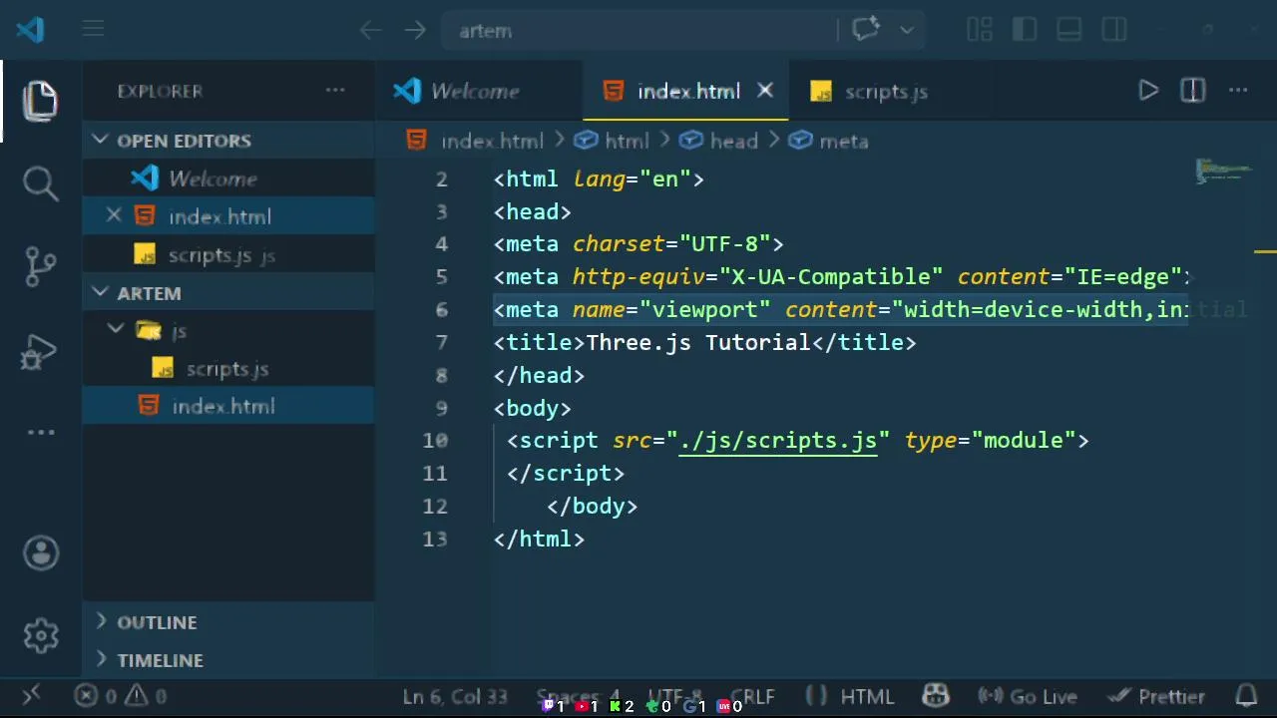Click the code minimap preview

click(x=1223, y=172)
